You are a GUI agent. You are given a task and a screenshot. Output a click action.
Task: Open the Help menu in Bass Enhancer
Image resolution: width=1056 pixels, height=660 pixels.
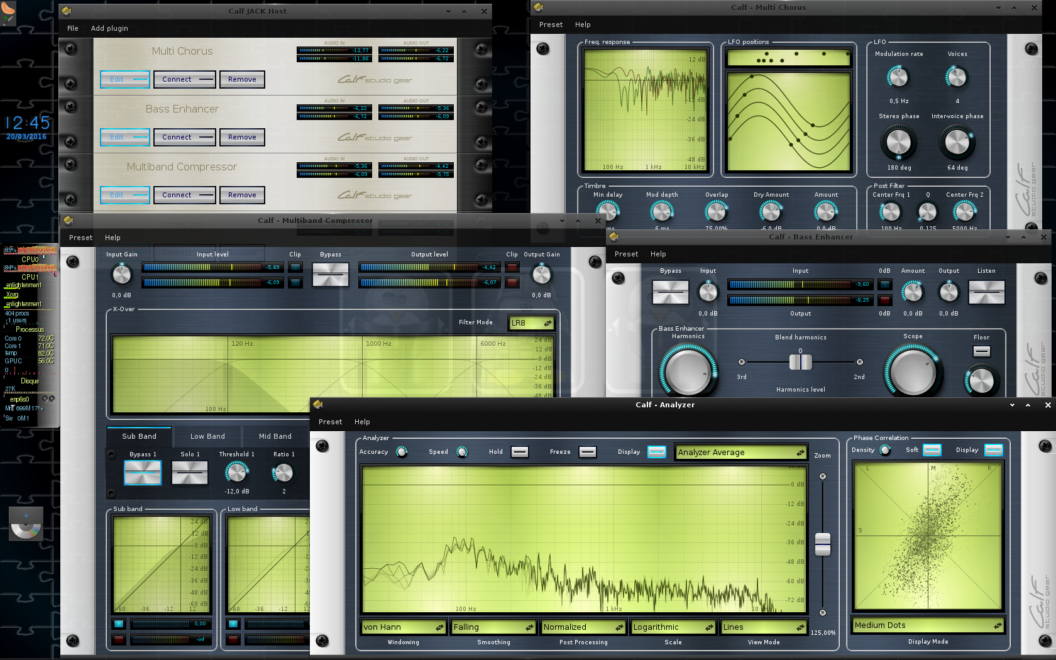point(658,254)
